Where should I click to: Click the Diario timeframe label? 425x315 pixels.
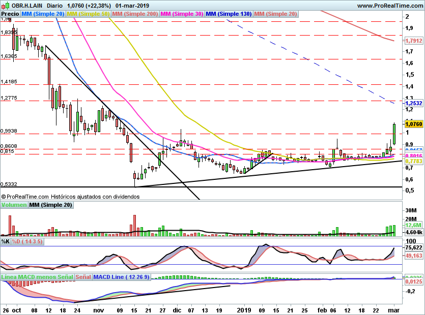[x=55, y=5]
